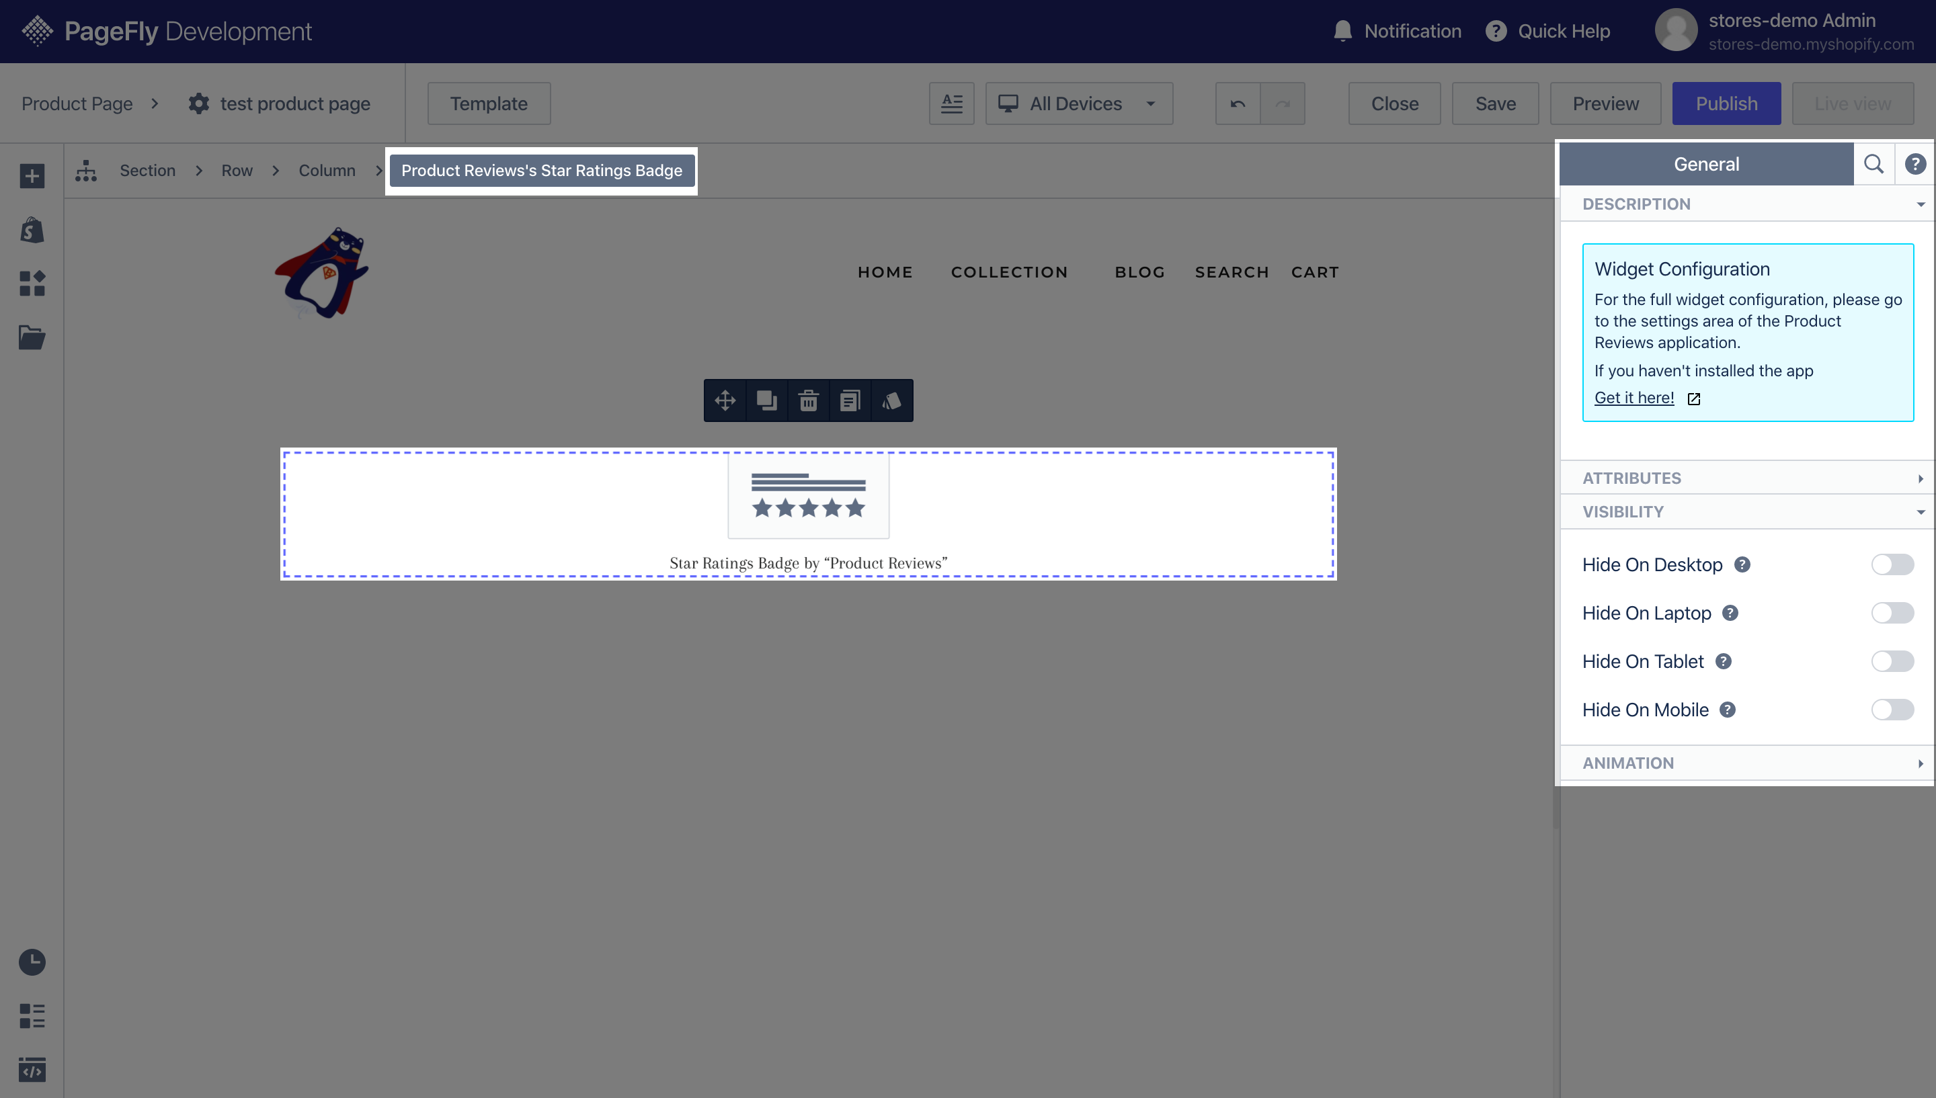Image resolution: width=1936 pixels, height=1098 pixels.
Task: Click the Template button
Action: (x=489, y=103)
